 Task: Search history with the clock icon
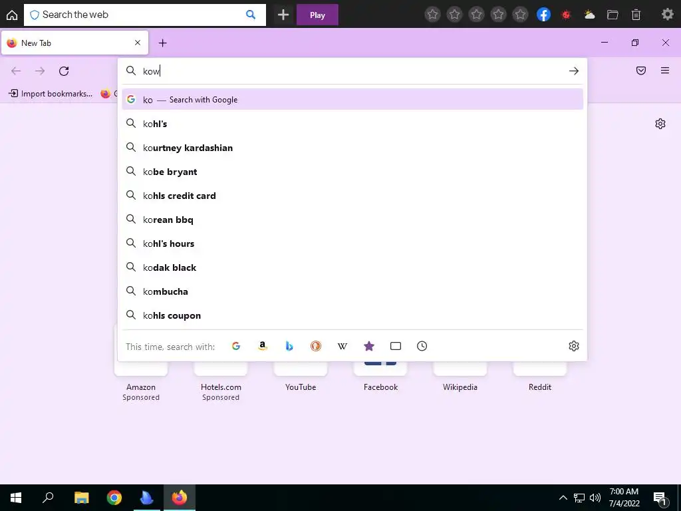[422, 346]
